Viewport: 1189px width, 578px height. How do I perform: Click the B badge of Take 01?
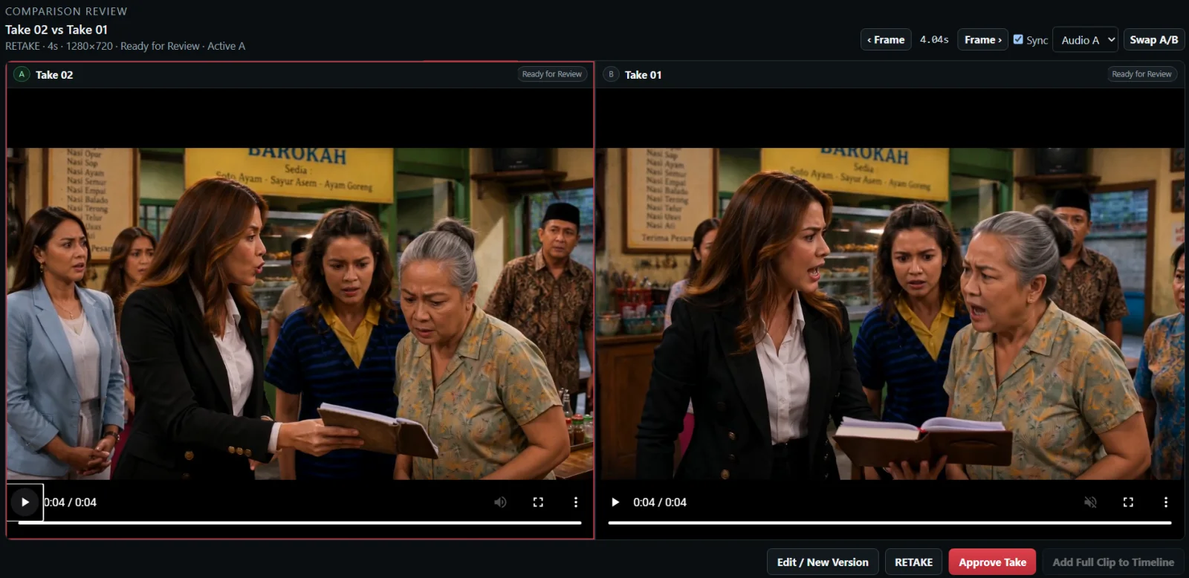[611, 74]
